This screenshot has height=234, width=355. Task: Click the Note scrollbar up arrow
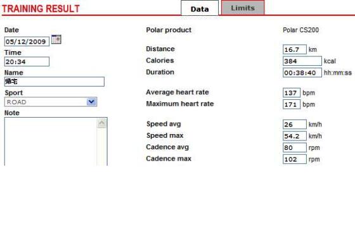pos(101,123)
